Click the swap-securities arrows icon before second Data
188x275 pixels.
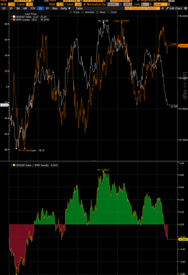(46, 1)
